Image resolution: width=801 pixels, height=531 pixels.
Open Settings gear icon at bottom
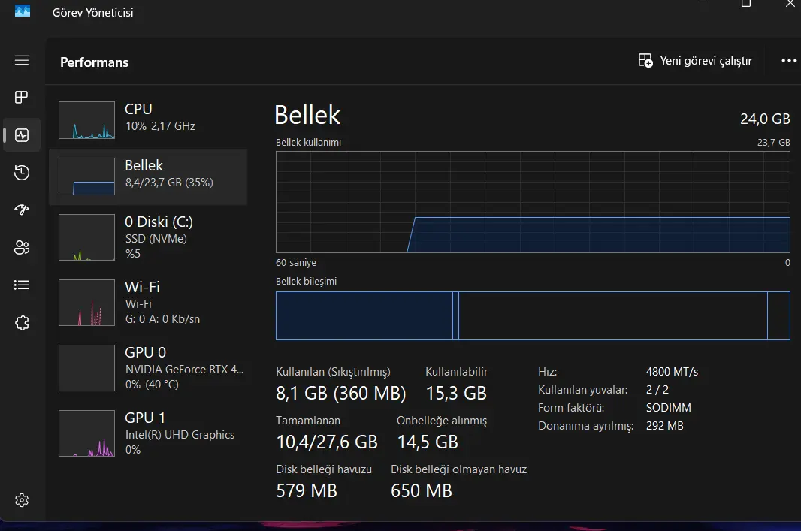coord(22,500)
